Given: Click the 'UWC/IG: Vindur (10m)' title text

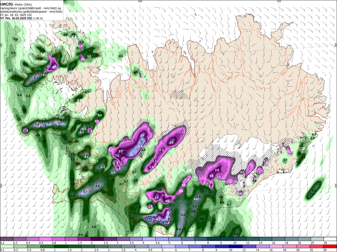Looking at the screenshot, I should click(x=16, y=4).
